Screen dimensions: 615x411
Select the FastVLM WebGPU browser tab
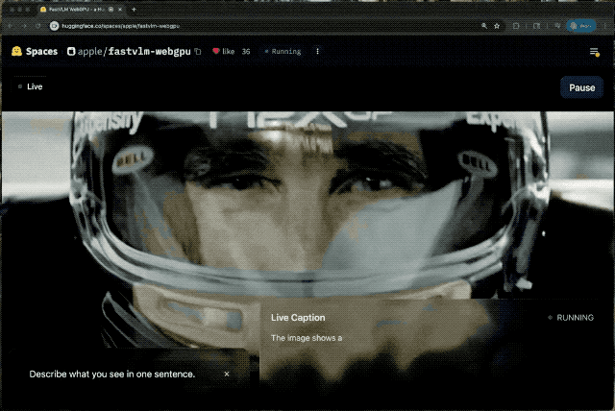[82, 9]
